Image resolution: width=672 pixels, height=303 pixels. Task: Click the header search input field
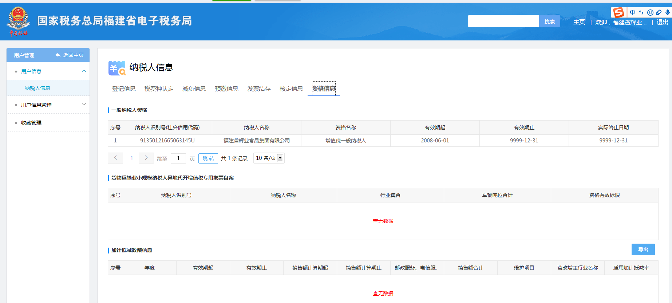(503, 21)
